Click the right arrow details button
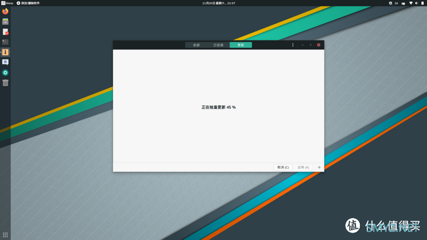This screenshot has width=427, height=240. pos(319,167)
